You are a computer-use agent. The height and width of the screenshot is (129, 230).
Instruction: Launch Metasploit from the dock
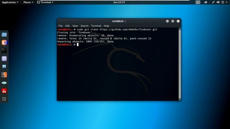[4, 67]
